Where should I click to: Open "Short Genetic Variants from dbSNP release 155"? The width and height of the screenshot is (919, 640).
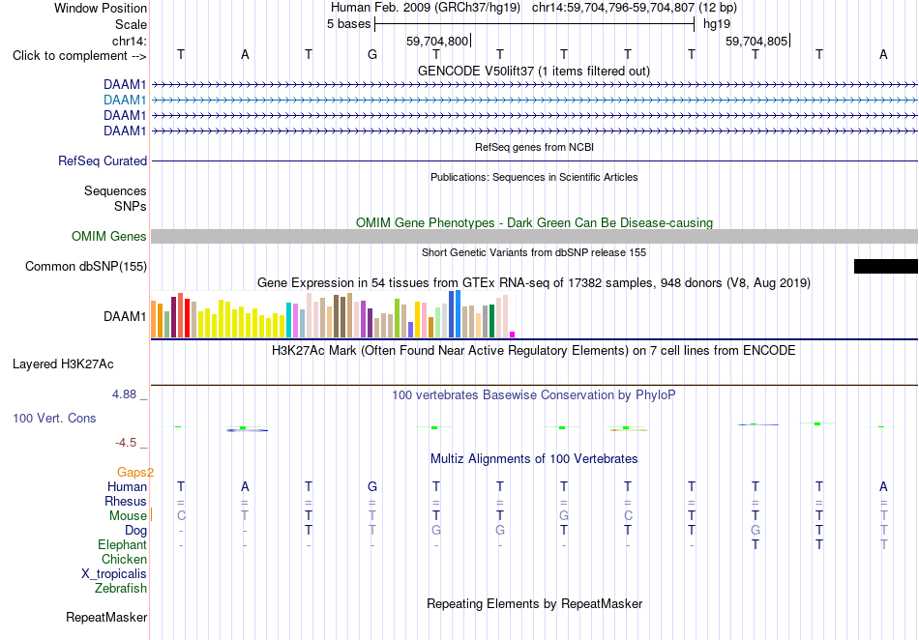click(534, 252)
